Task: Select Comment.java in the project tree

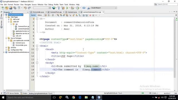Action: tap(20, 43)
